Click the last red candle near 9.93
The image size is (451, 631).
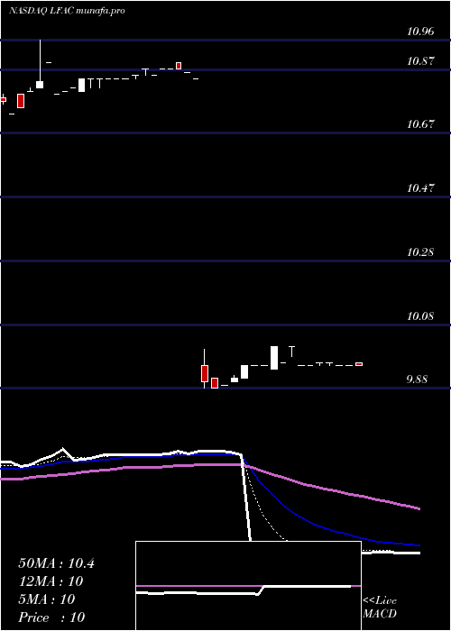(359, 364)
